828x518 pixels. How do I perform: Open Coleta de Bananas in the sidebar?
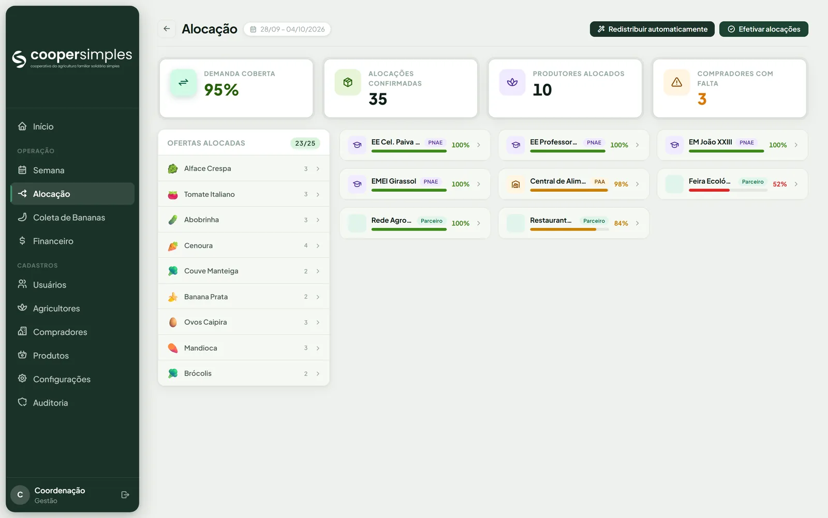pyautogui.click(x=72, y=218)
